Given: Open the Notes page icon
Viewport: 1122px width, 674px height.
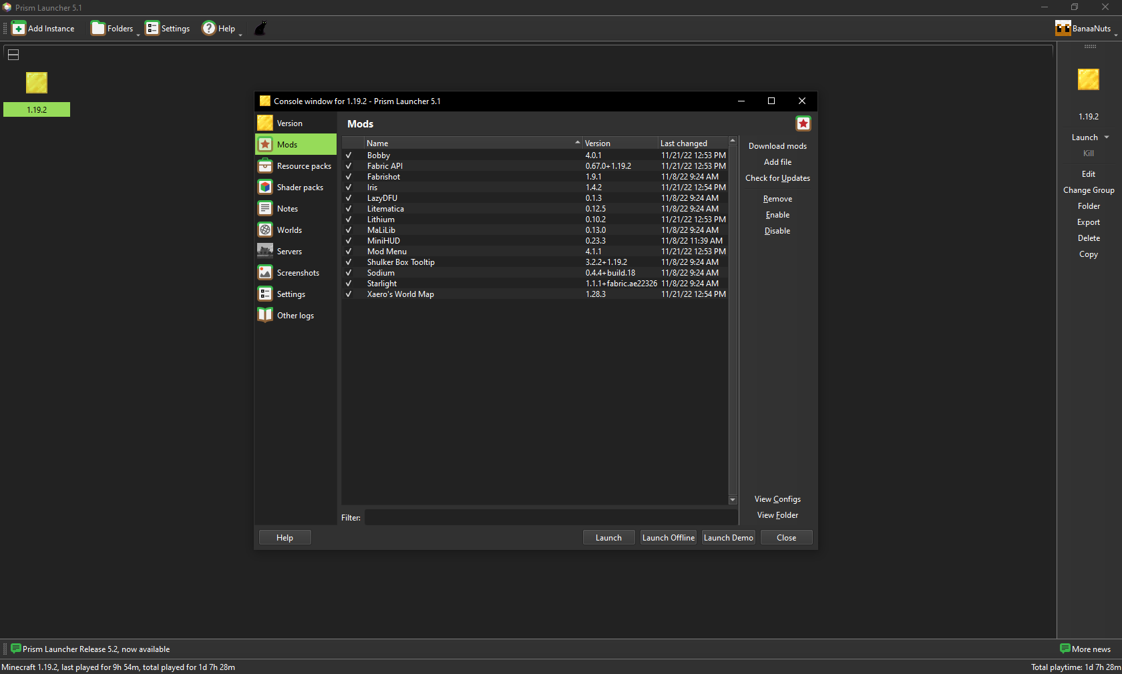Looking at the screenshot, I should 265,209.
